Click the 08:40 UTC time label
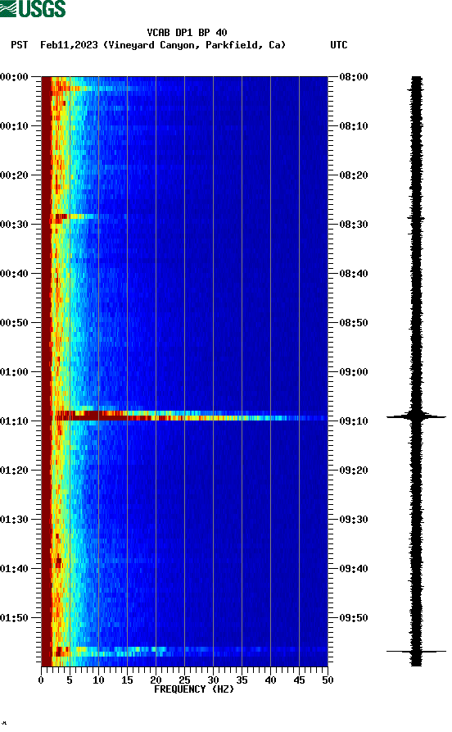Image resolution: width=452 pixels, height=732 pixels. point(354,274)
